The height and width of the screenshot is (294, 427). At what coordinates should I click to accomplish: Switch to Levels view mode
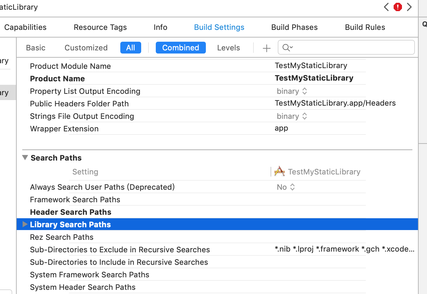pyautogui.click(x=228, y=48)
